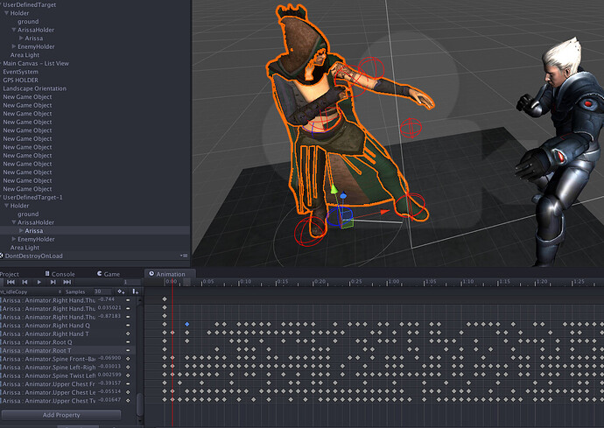Viewport: 604px width, 428px height.
Task: Expand the Main Canvas - List View object
Action: pyautogui.click(x=2, y=64)
